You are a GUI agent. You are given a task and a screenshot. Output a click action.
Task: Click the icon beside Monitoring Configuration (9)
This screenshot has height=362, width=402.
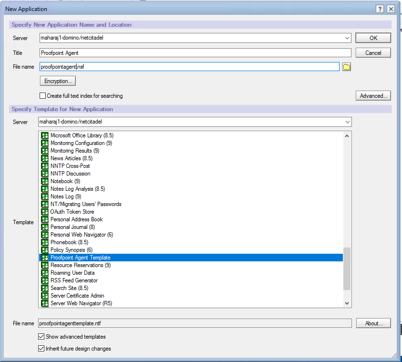[x=45, y=143]
